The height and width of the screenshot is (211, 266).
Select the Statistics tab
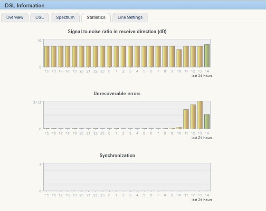(96, 17)
